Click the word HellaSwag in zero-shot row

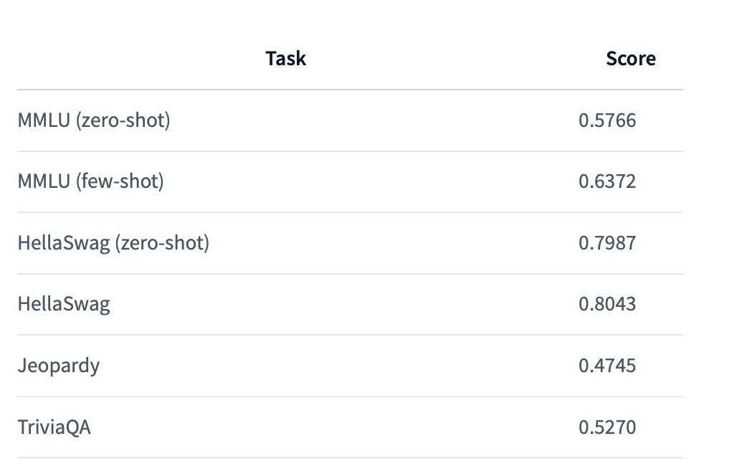point(64,243)
